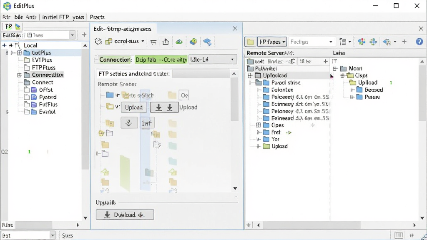Open the Practs menu
Screen dimensions: 427x240
click(x=97, y=17)
